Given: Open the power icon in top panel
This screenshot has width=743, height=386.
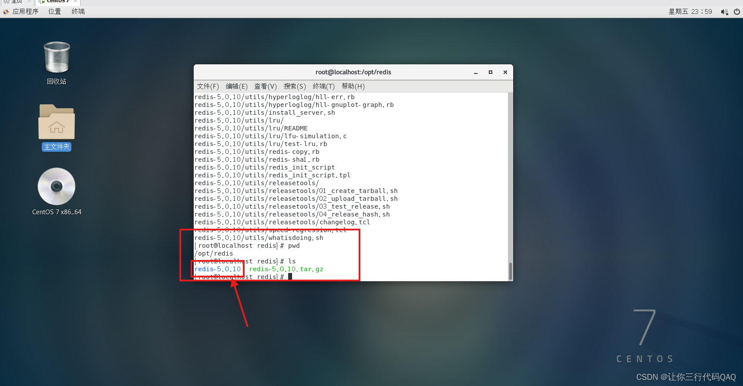Looking at the screenshot, I should 736,12.
